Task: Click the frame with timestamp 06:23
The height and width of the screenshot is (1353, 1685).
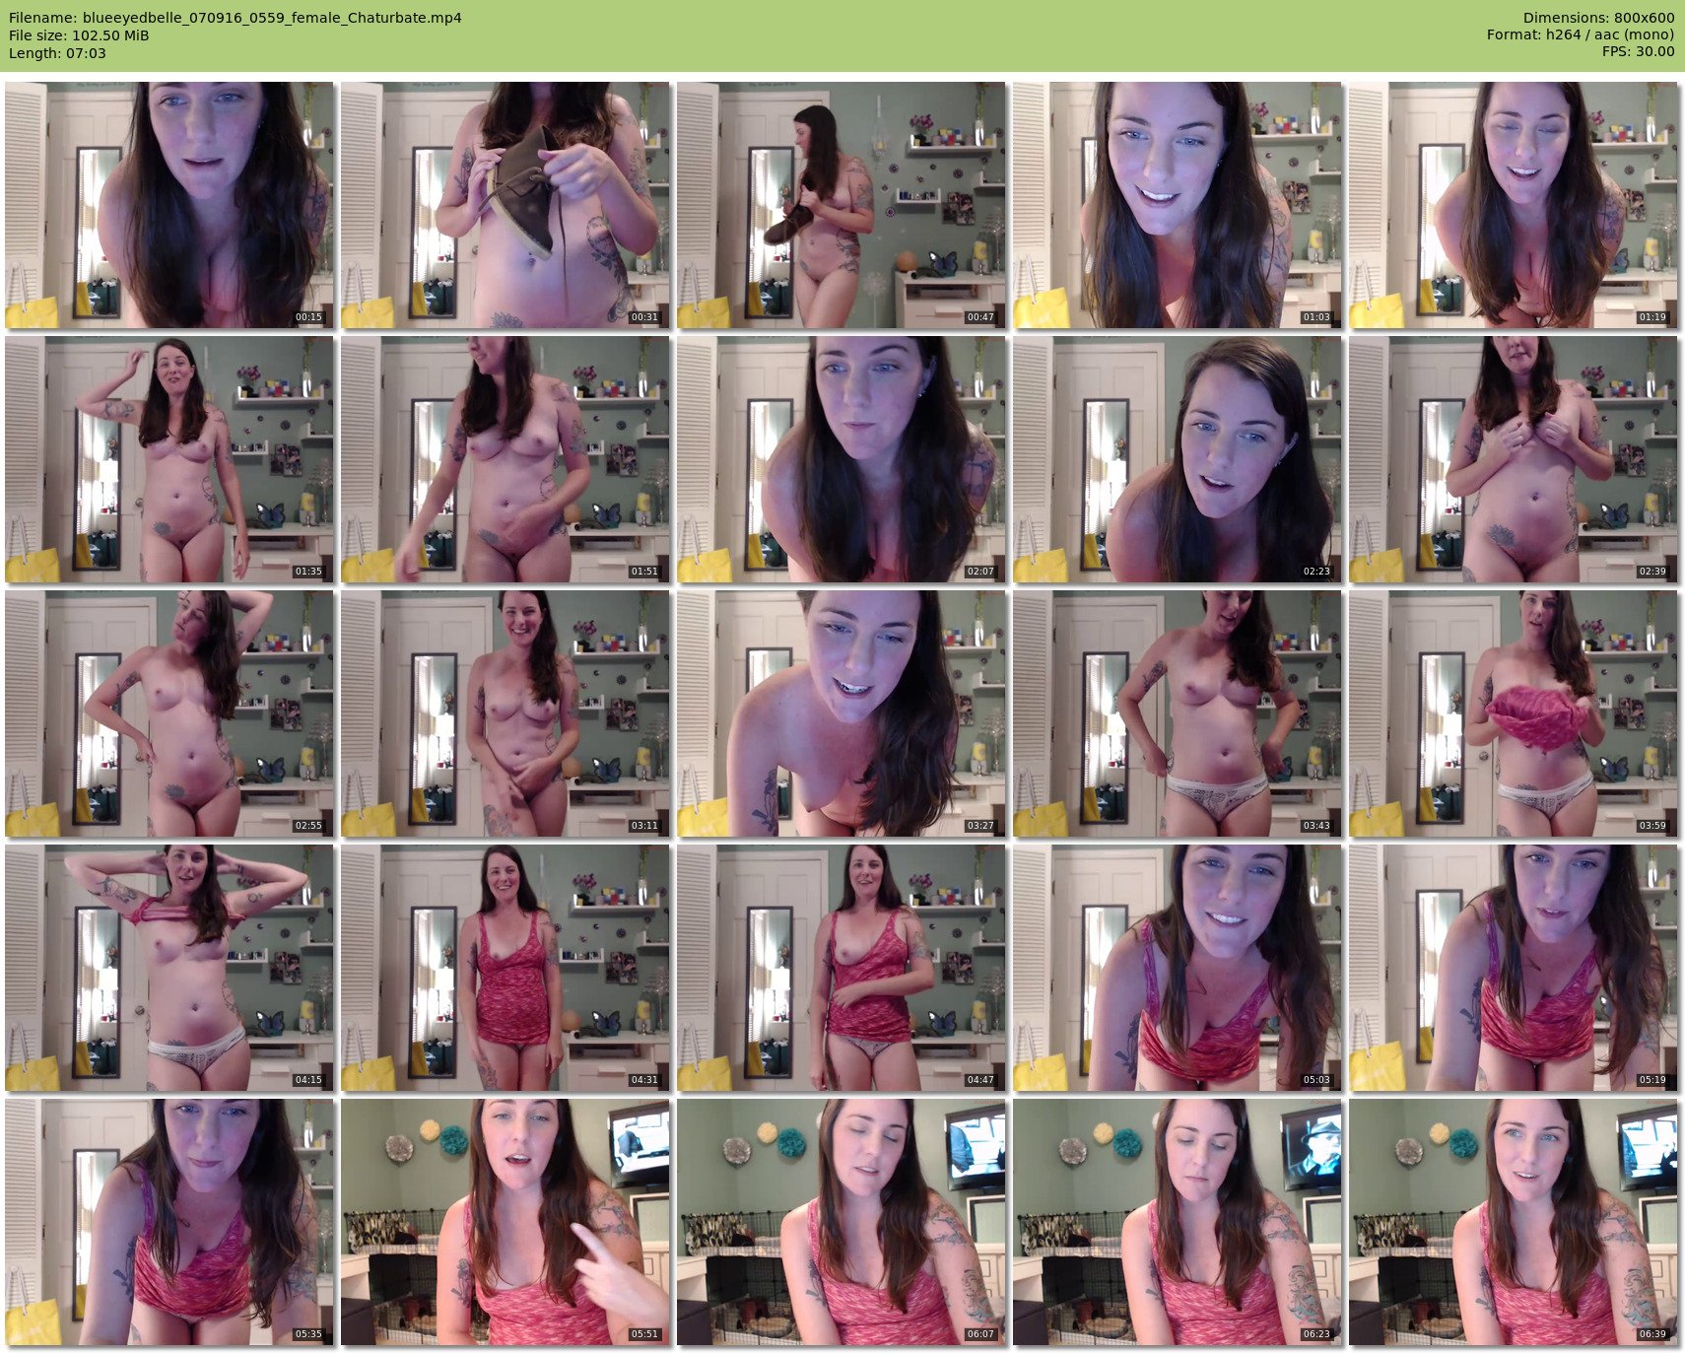Action: (1178, 1222)
